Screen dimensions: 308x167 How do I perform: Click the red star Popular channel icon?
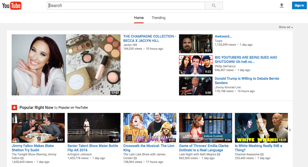pyautogui.click(x=14, y=107)
